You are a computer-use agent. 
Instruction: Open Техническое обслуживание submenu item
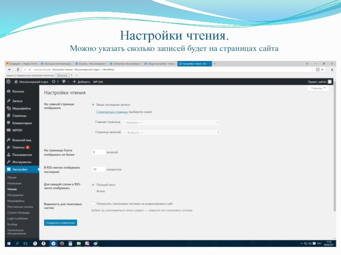coord(17,232)
